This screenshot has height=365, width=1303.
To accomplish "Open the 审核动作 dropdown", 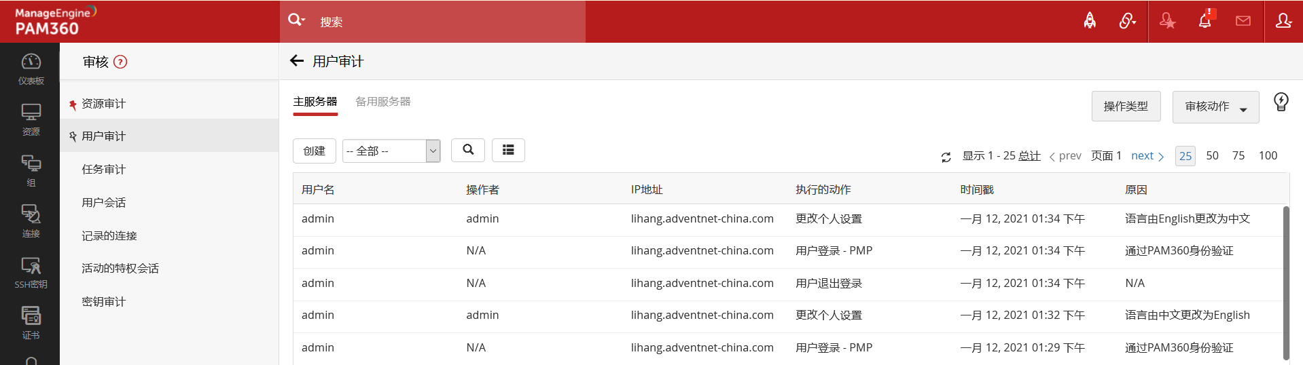I will [1215, 107].
